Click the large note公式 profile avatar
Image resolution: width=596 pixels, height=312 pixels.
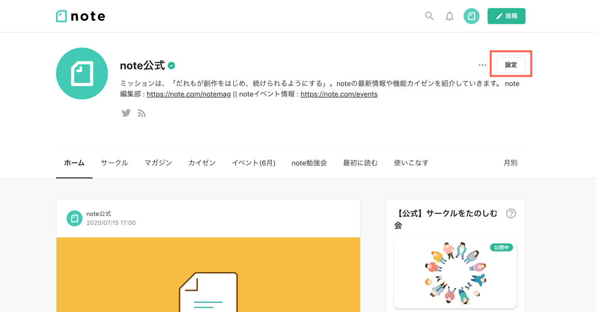82,74
